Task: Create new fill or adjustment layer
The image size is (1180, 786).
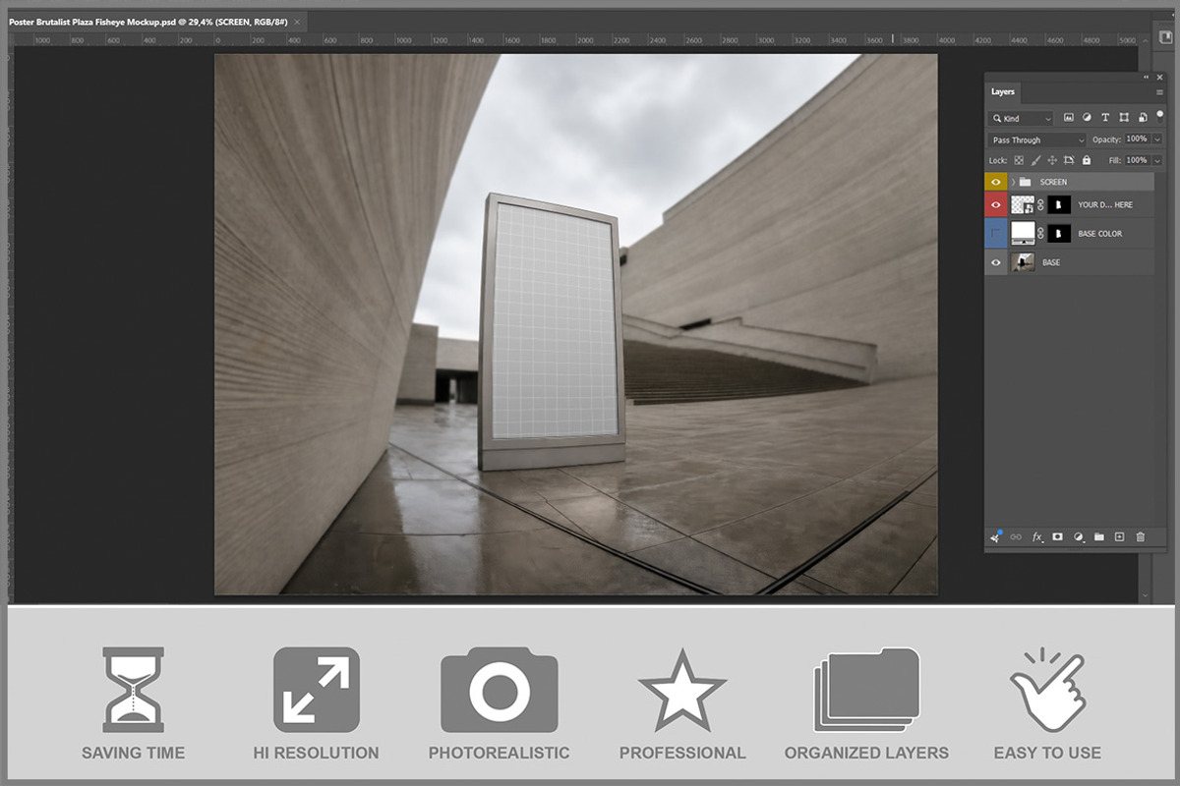Action: click(1079, 537)
